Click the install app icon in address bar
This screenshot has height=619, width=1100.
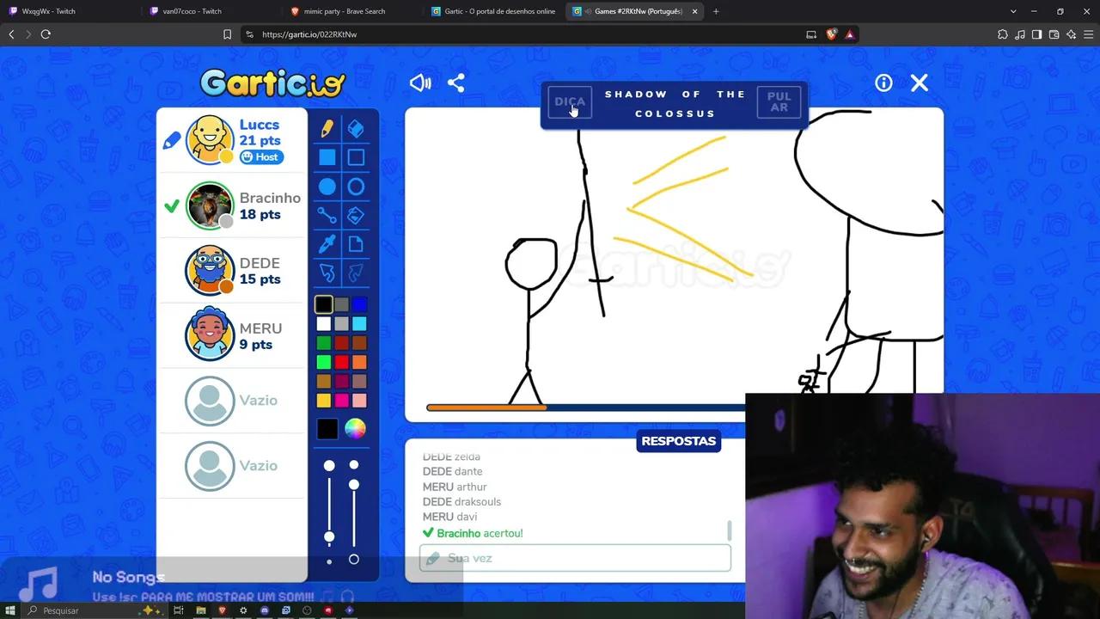coord(811,34)
